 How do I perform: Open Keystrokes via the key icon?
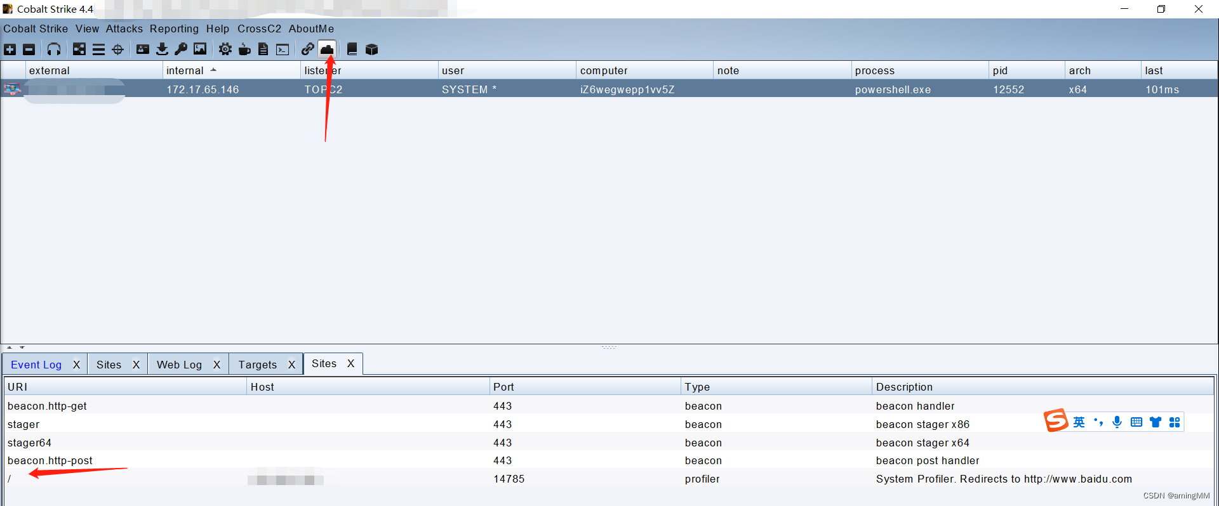tap(181, 49)
